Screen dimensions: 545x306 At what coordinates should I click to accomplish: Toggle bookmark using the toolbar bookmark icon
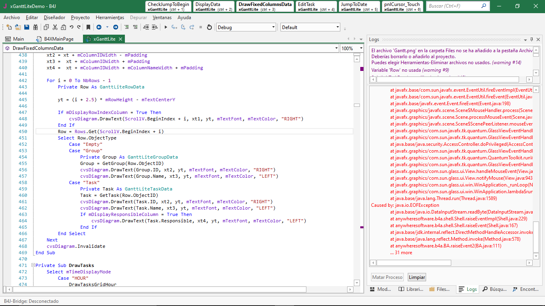pyautogui.click(x=88, y=27)
